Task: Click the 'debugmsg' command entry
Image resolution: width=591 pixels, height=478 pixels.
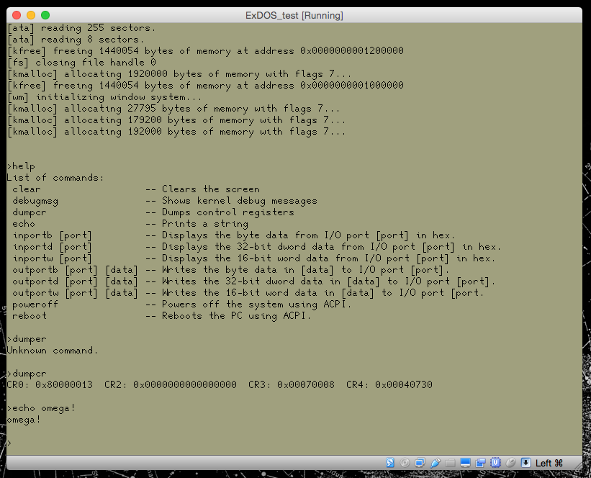Action: (35, 201)
